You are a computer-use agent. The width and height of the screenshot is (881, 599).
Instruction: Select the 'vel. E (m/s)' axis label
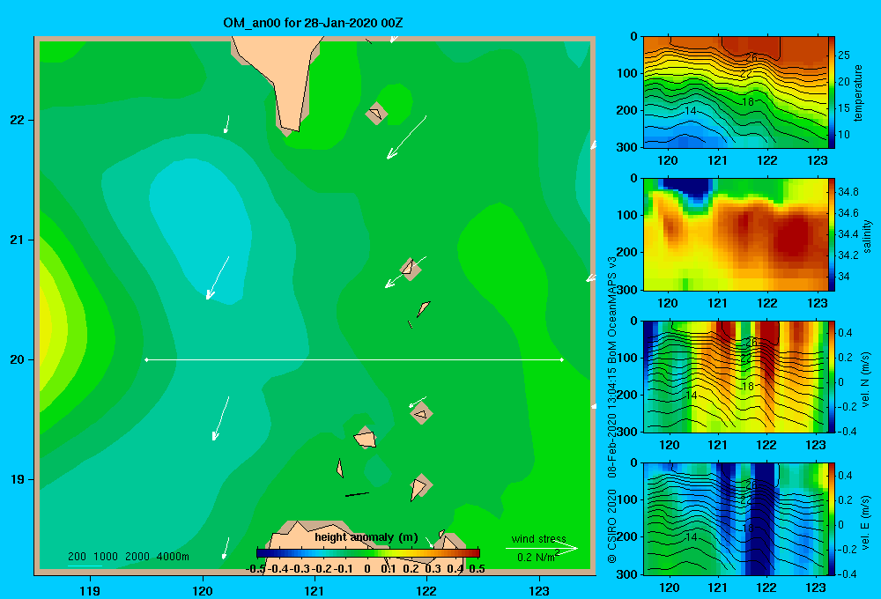point(865,521)
